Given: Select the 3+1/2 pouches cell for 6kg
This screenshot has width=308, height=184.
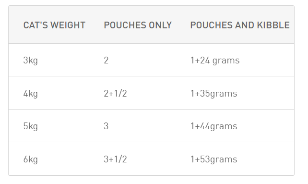Looking at the screenshot, I should (115, 159).
